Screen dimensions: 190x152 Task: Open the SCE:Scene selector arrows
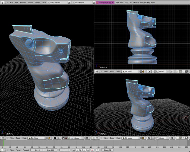pyautogui.click(x=73, y=2)
